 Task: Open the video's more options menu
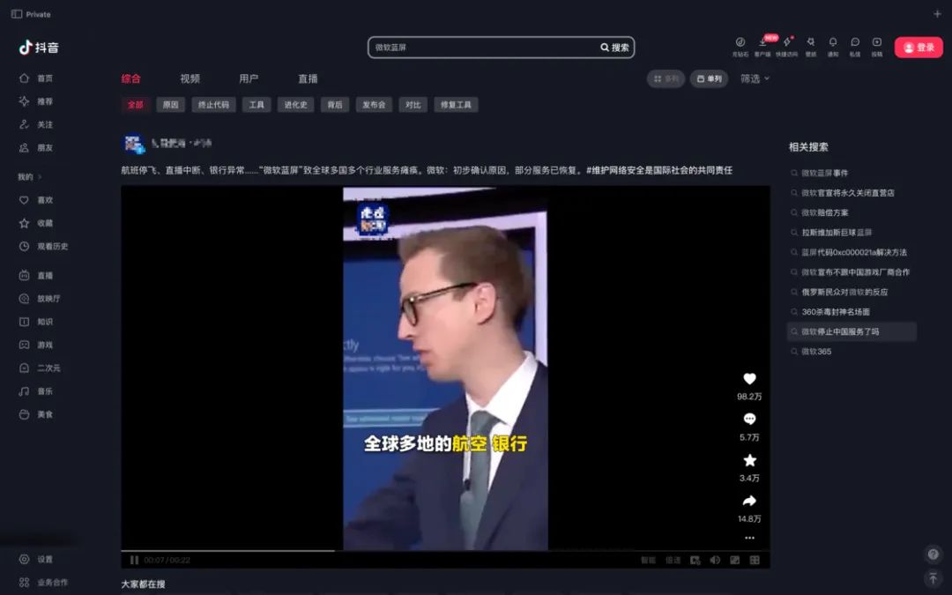tap(750, 538)
